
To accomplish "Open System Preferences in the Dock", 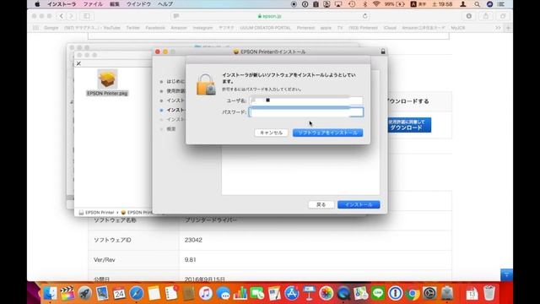I will tap(429, 293).
